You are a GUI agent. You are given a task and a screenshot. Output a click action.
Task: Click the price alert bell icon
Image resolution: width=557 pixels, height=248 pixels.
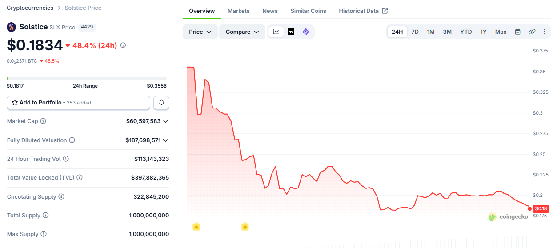click(161, 103)
